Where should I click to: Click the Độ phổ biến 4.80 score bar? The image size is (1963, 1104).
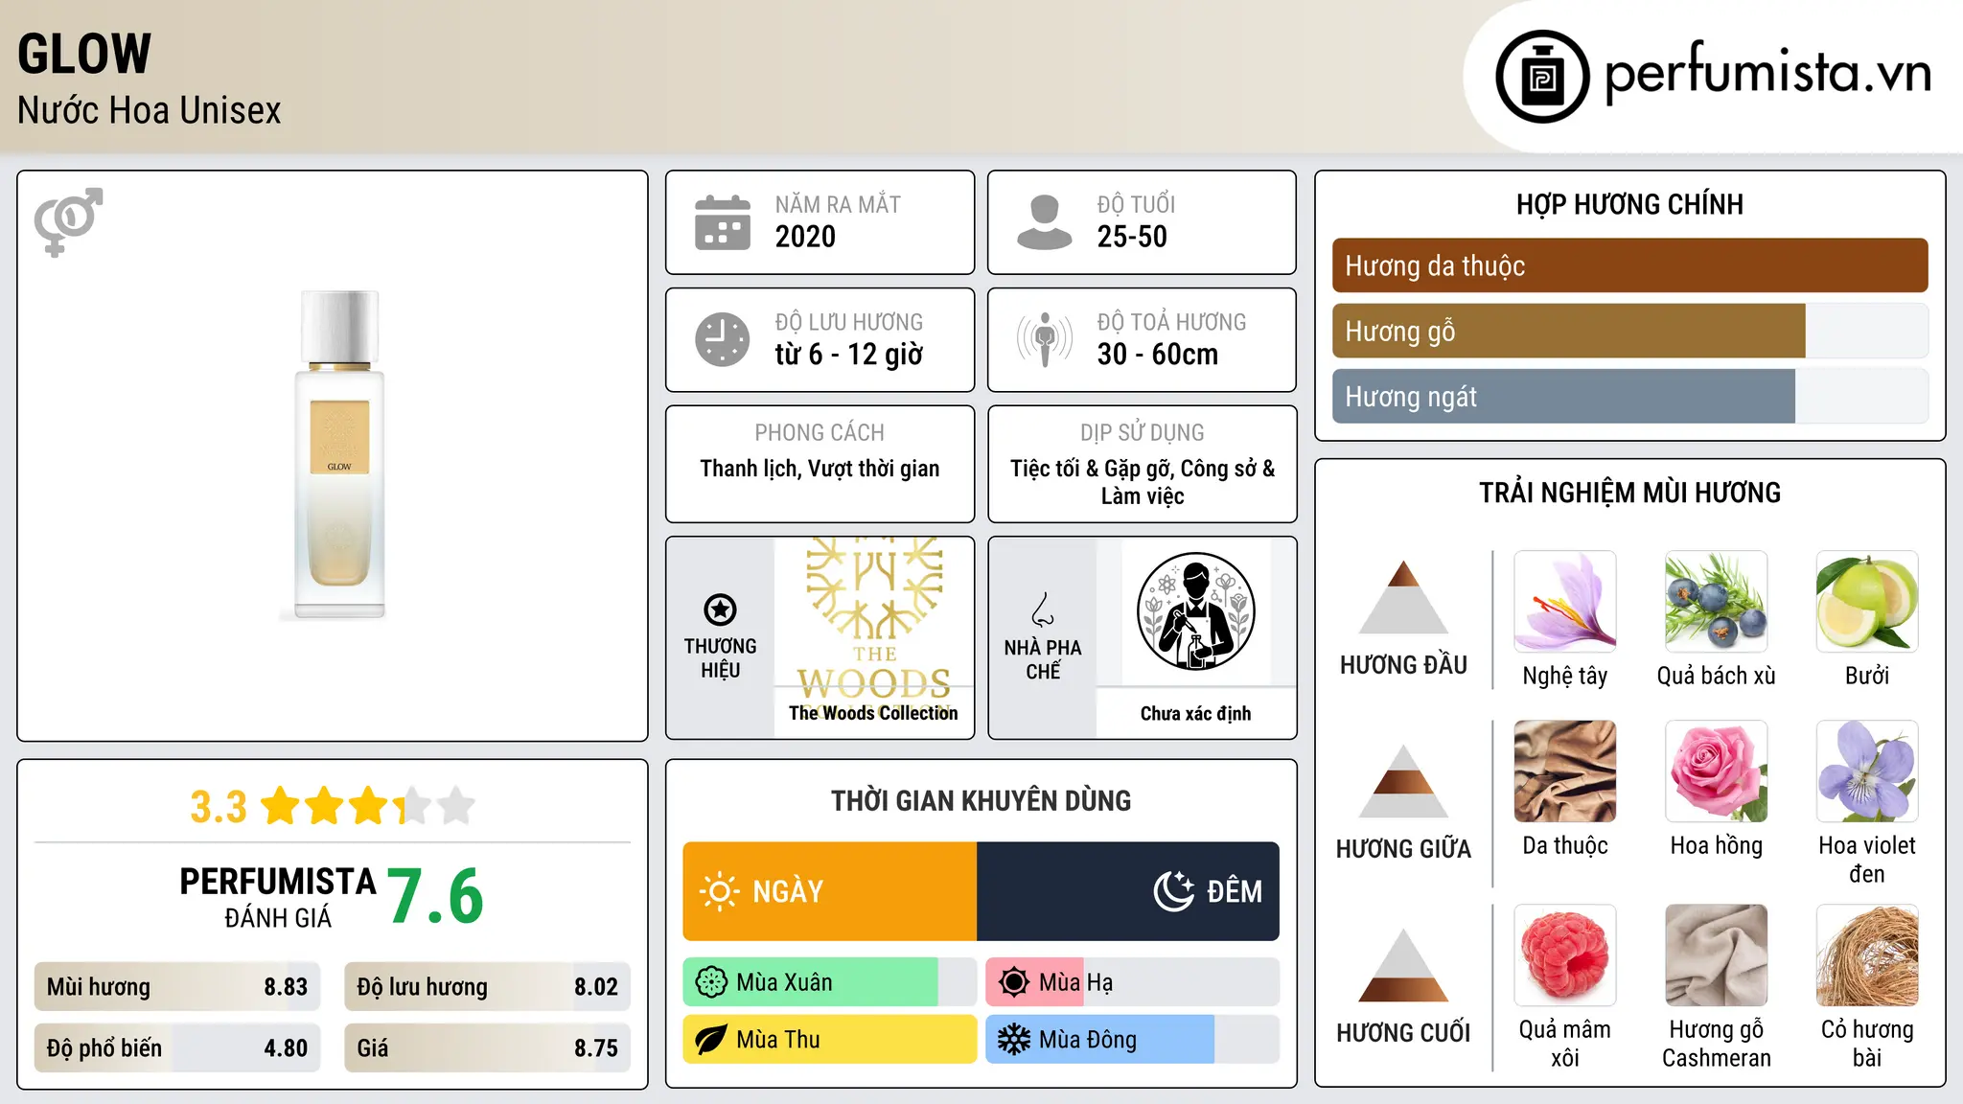[177, 1048]
